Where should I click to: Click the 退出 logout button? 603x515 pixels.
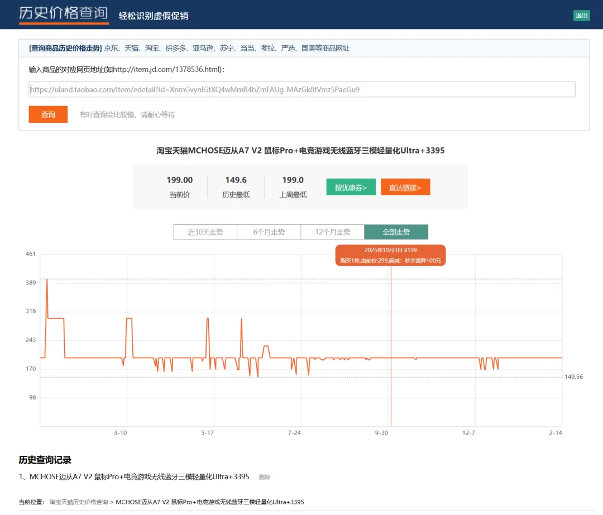tap(581, 16)
